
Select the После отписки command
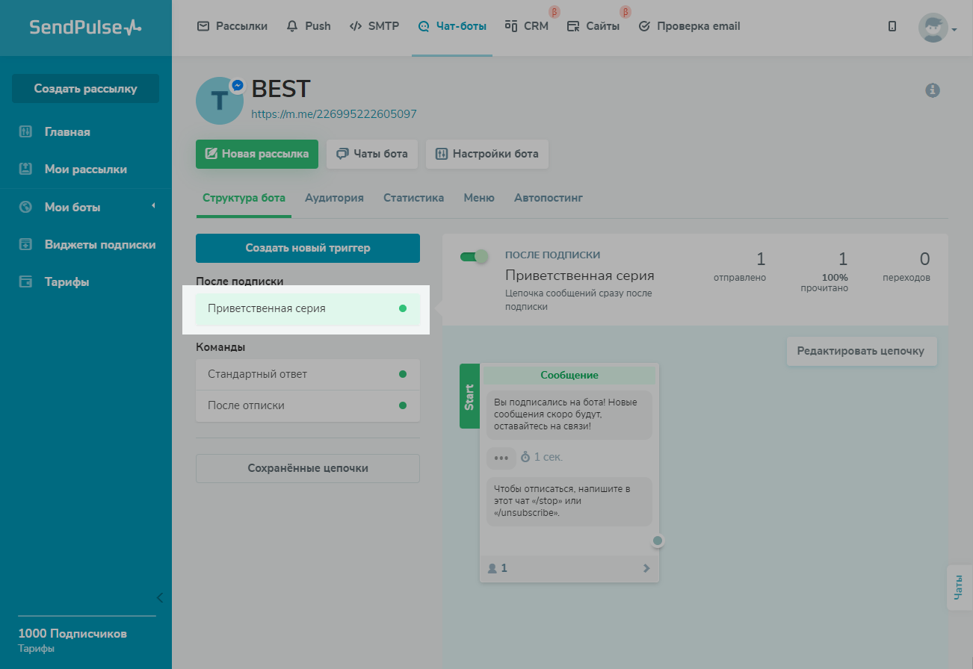click(308, 405)
